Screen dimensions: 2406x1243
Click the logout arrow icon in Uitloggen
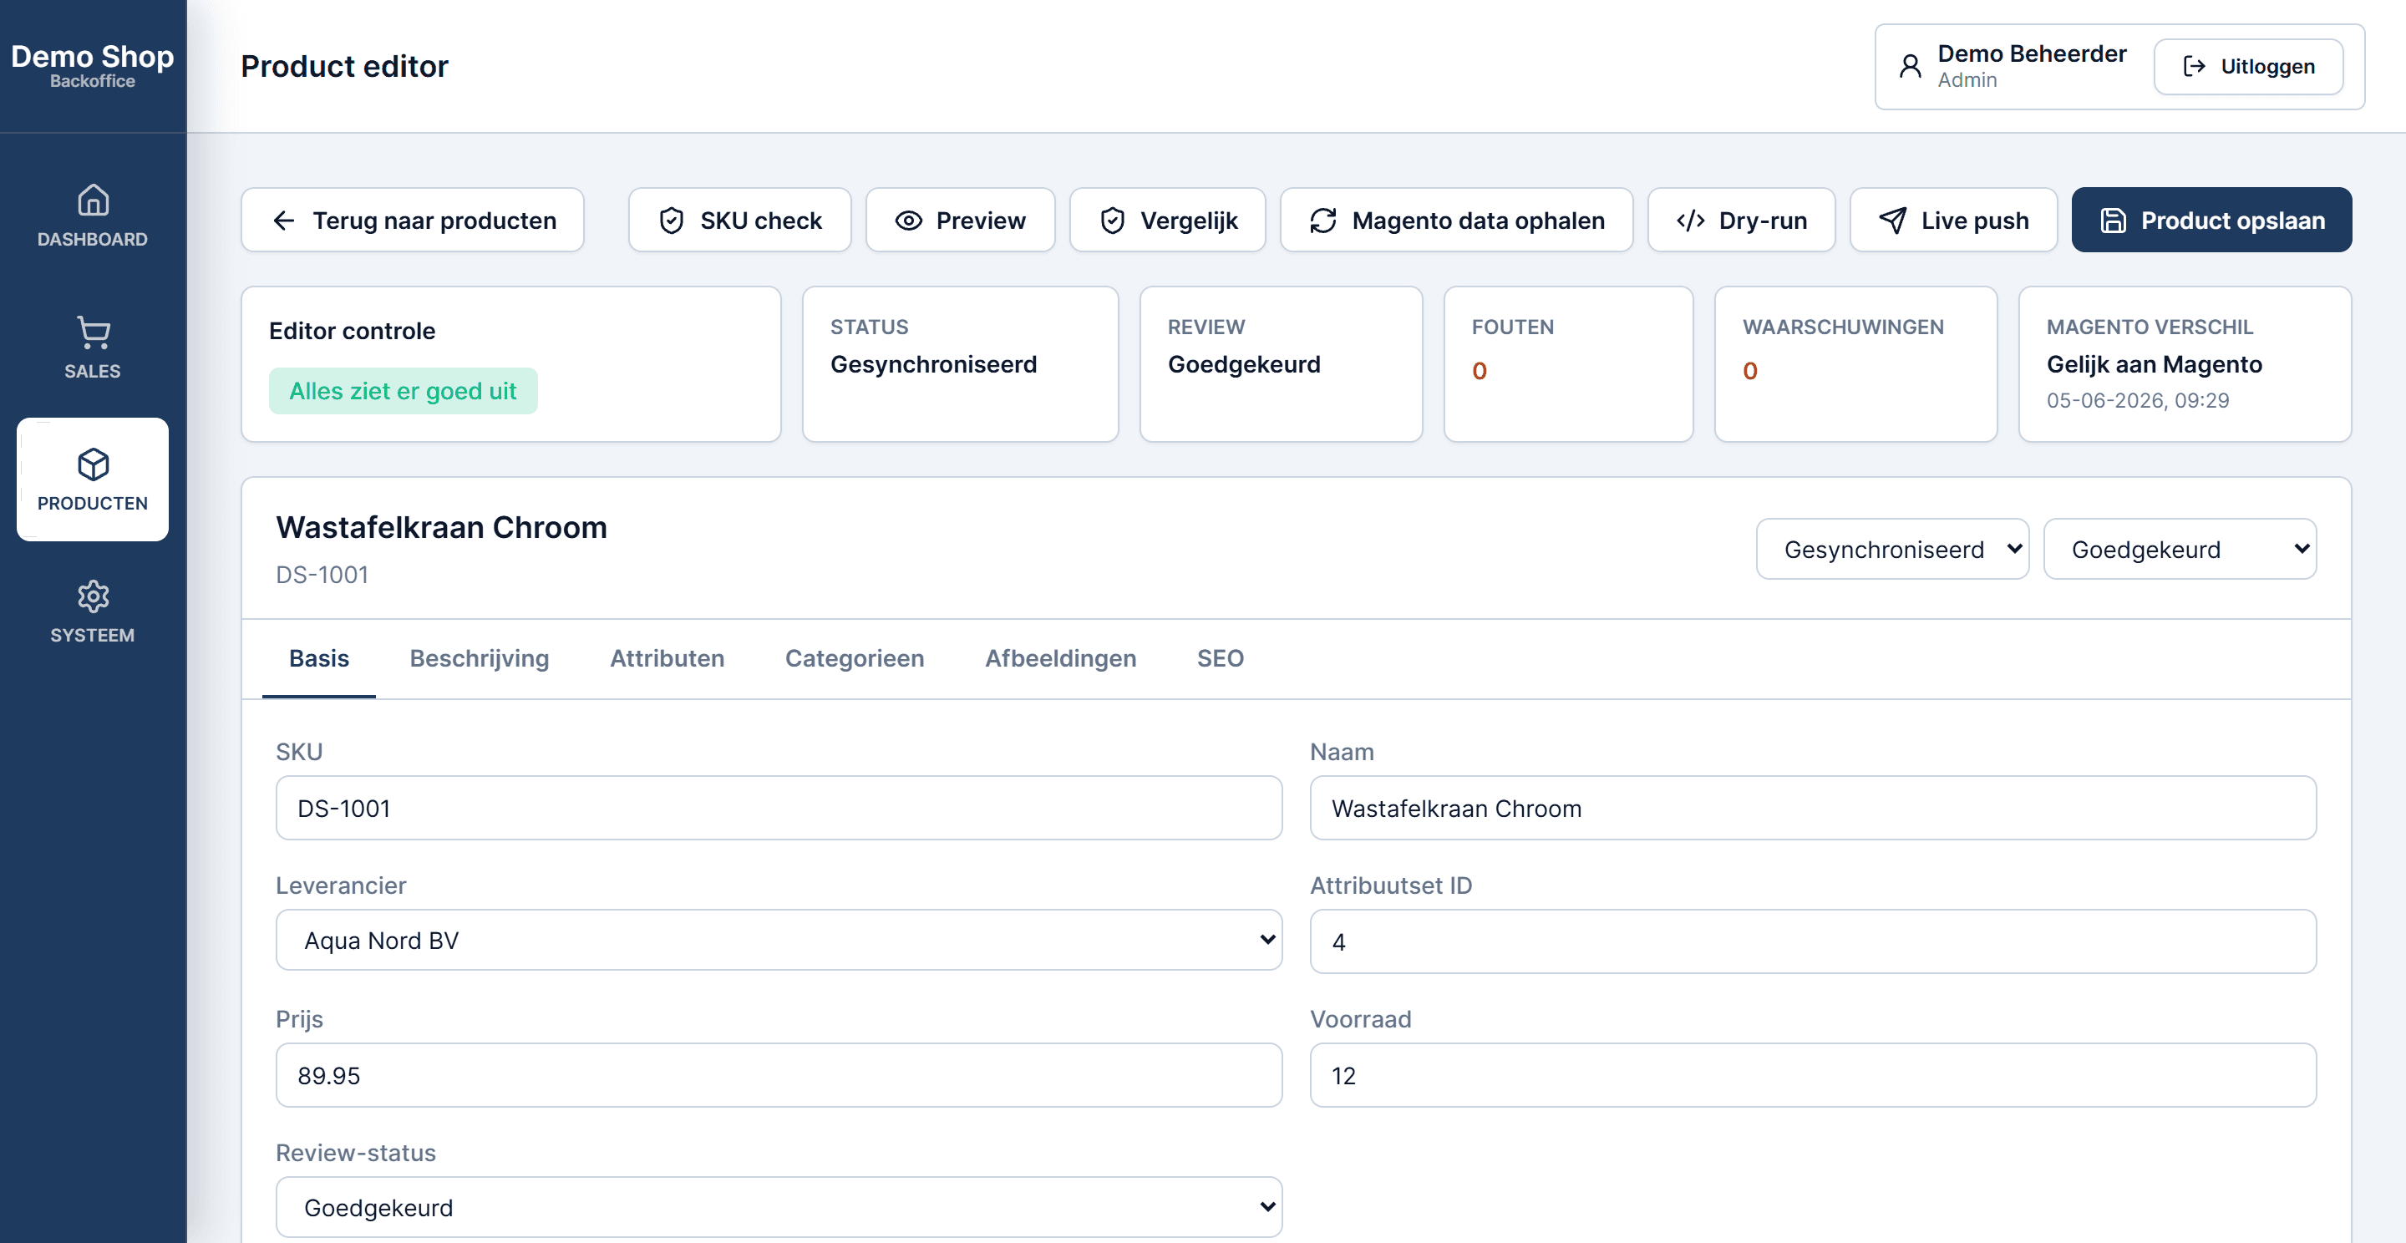[x=2194, y=66]
